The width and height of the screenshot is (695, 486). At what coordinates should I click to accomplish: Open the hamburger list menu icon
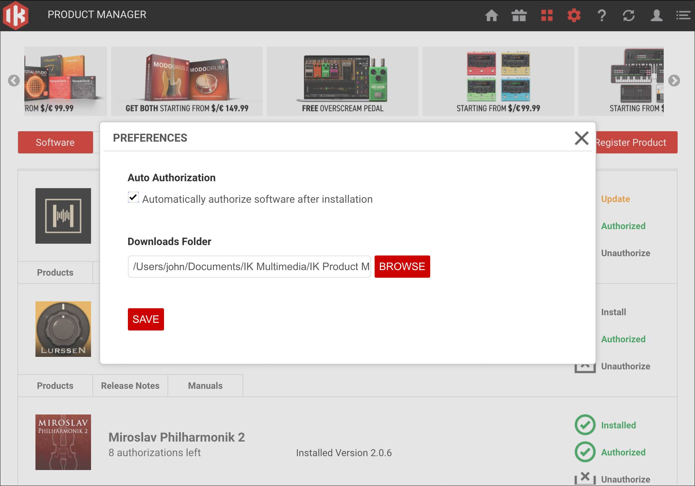(x=683, y=15)
